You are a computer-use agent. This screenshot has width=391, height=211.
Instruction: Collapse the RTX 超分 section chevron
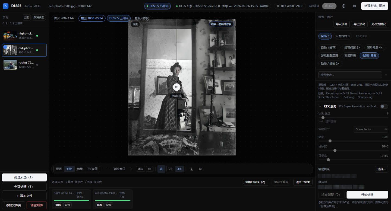tap(320, 106)
